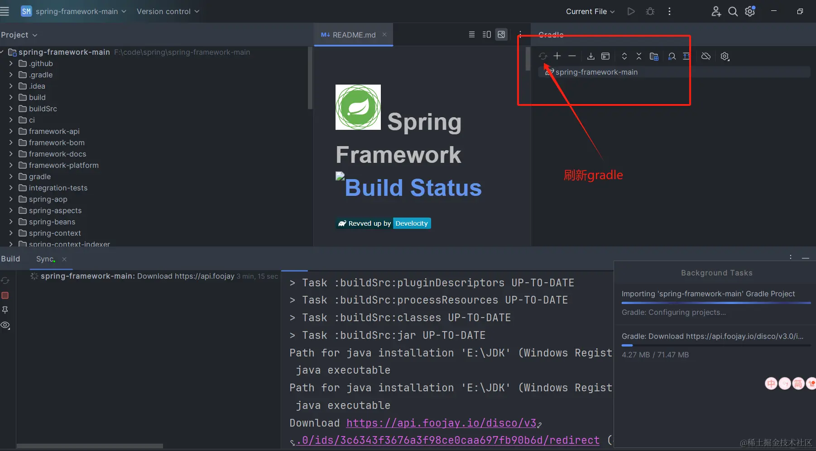The height and width of the screenshot is (451, 816).
Task: Select the README.md editor tab
Action: pos(353,35)
